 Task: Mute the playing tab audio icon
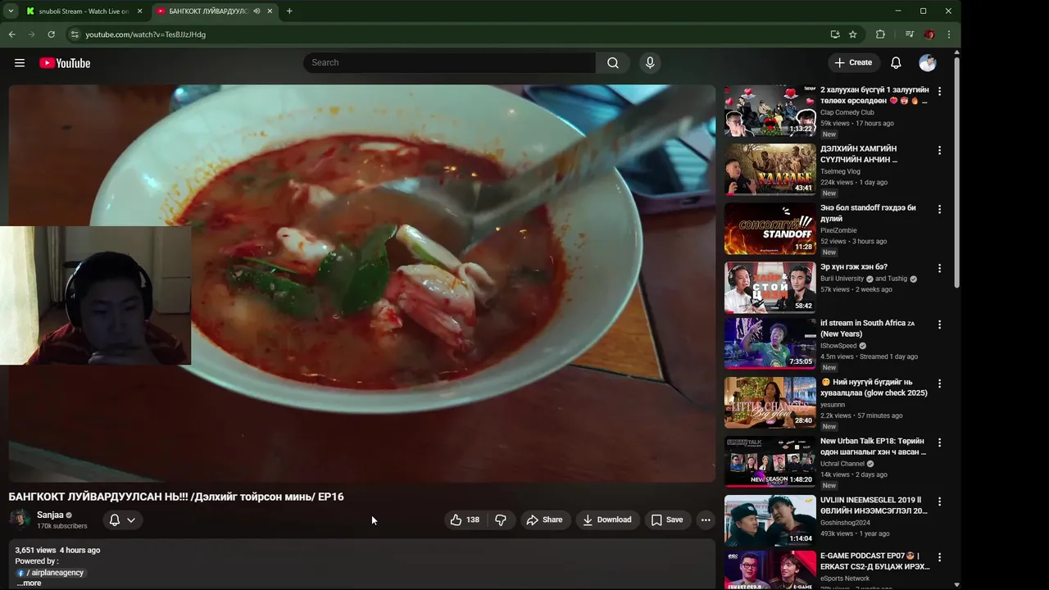257,11
